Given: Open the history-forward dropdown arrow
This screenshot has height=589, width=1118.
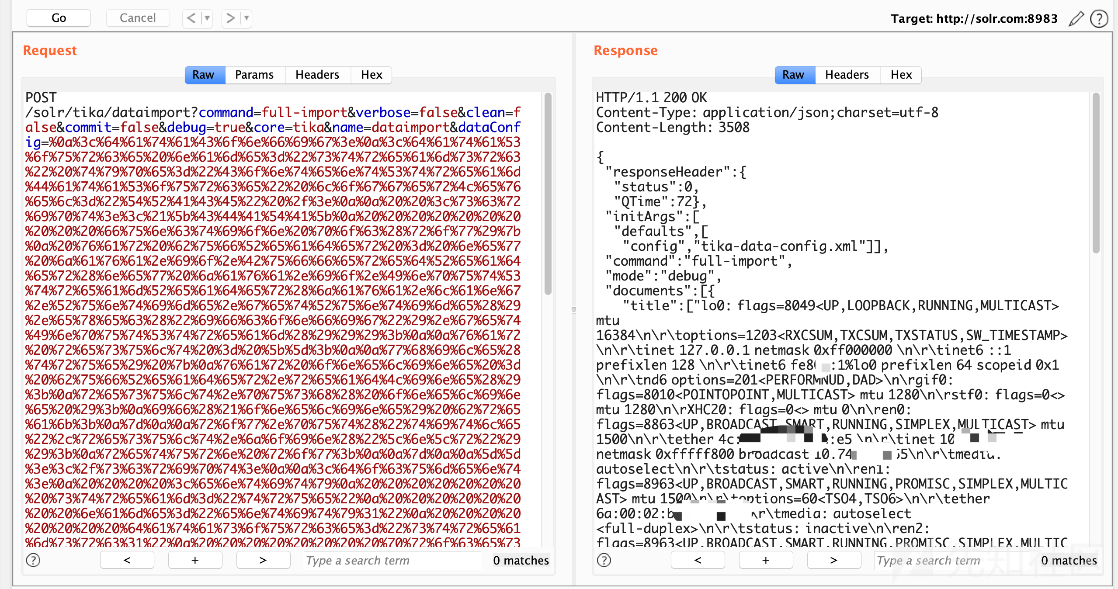Looking at the screenshot, I should click(x=247, y=18).
